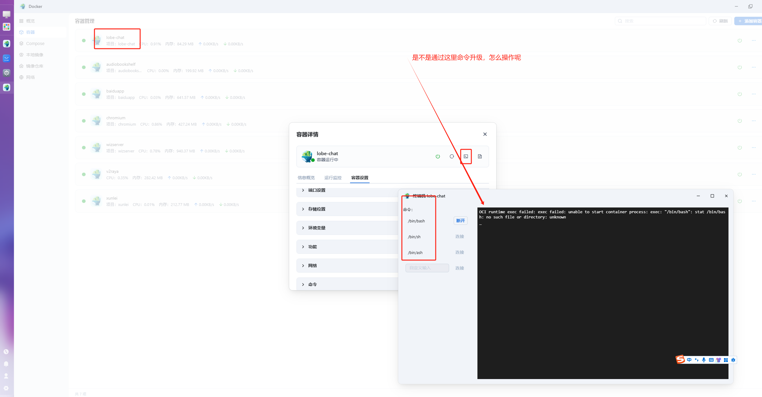Click the settings gear at dock bottom
762x397 pixels.
(6, 388)
